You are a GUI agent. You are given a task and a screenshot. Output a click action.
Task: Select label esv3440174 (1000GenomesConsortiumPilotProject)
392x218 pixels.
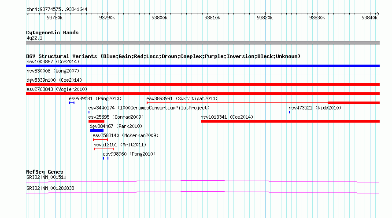(149, 108)
